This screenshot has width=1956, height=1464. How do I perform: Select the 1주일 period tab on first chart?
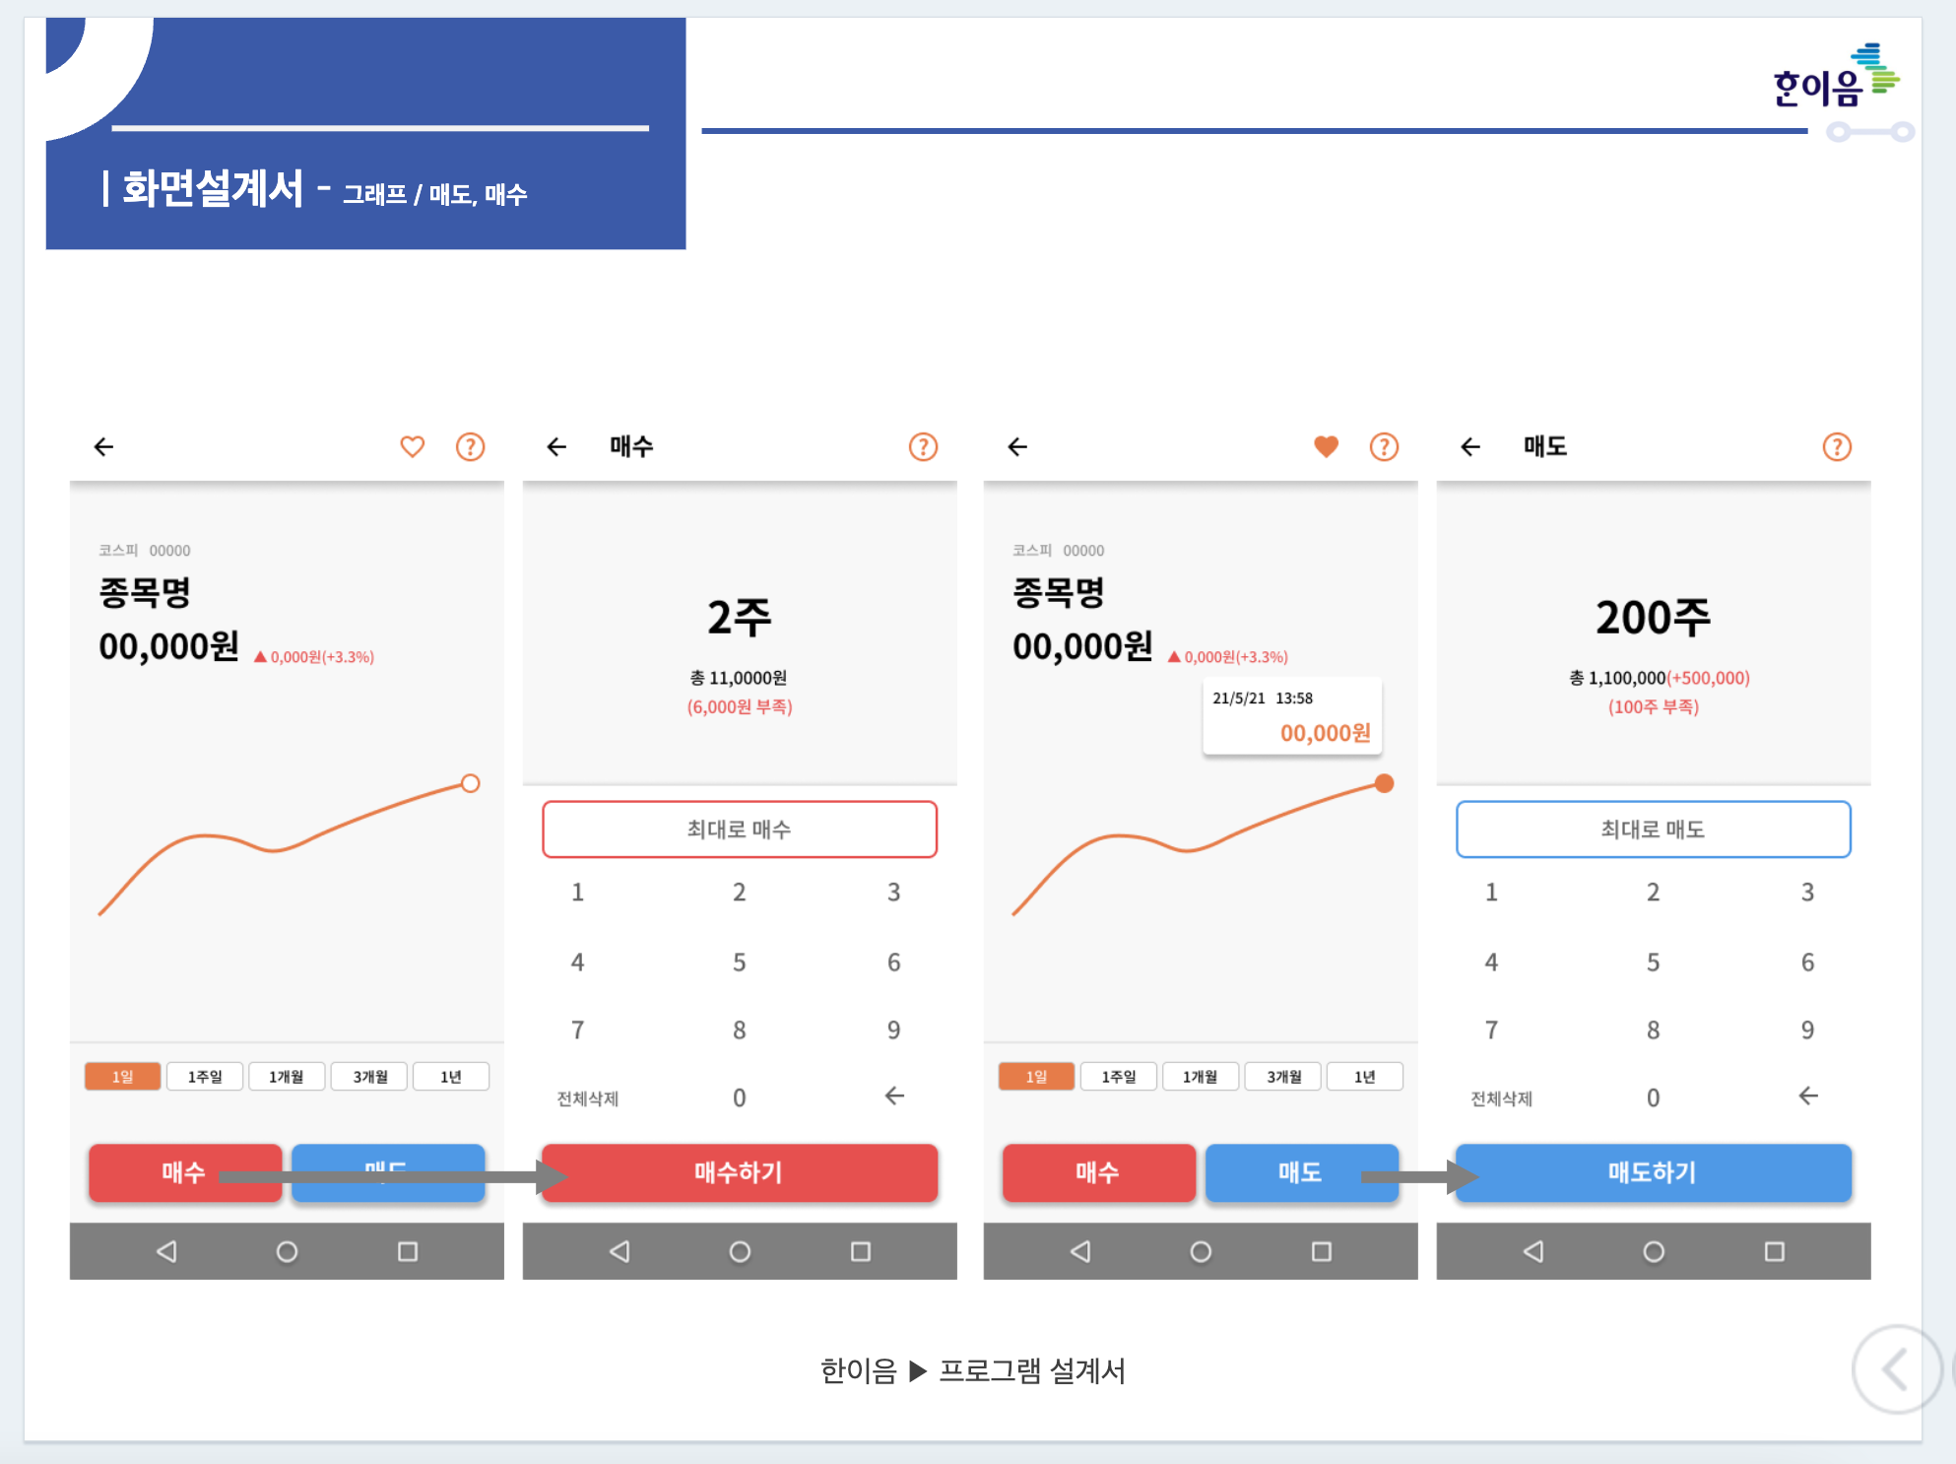tap(205, 1077)
